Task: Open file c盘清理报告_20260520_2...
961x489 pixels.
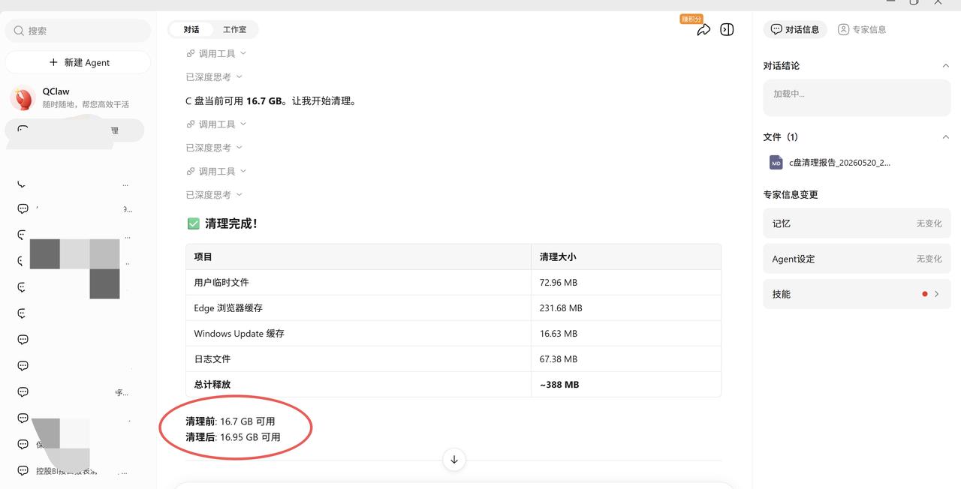Action: coord(839,162)
